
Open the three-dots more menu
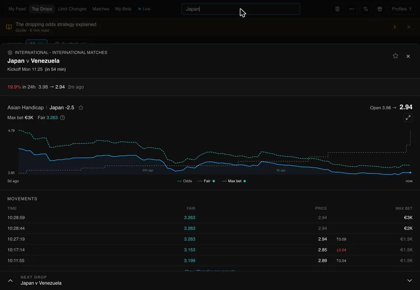(x=351, y=9)
